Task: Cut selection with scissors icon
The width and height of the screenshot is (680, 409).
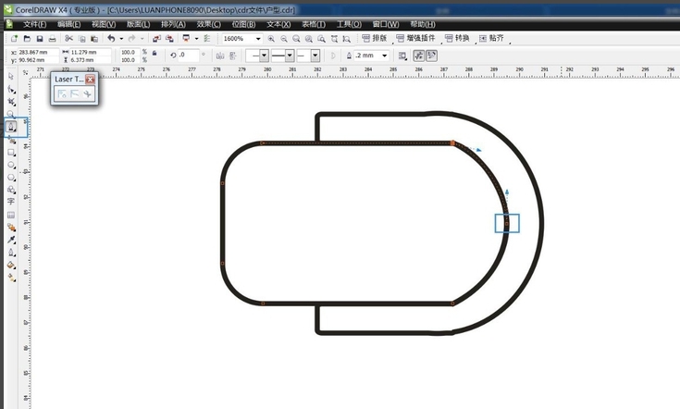Action: pyautogui.click(x=68, y=39)
